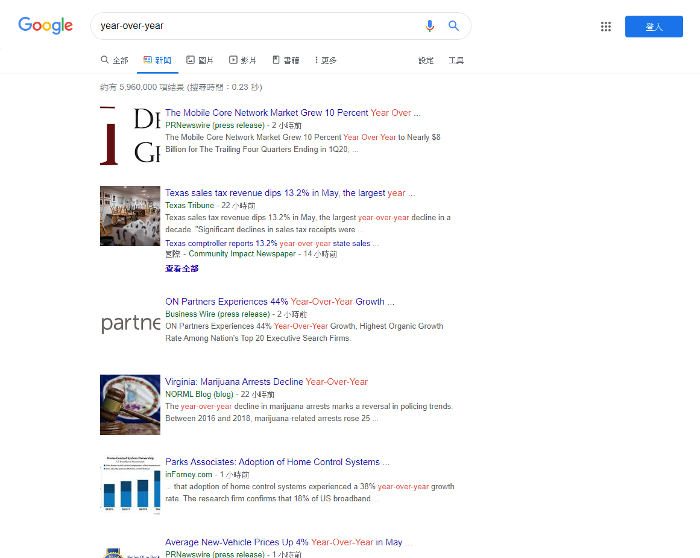Screen dimensions: 700x558
Task: Start voice search with microphone icon
Action: tap(429, 26)
